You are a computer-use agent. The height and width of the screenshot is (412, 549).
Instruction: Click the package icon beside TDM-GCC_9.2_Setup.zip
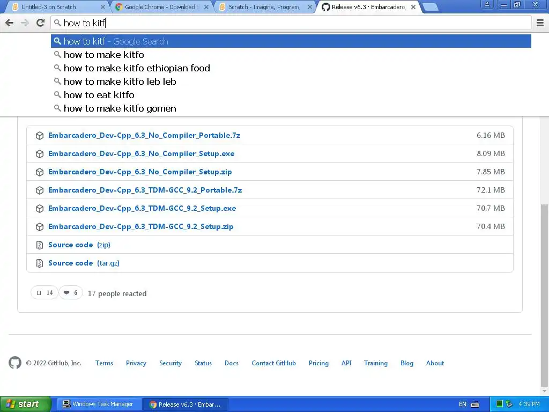40,227
